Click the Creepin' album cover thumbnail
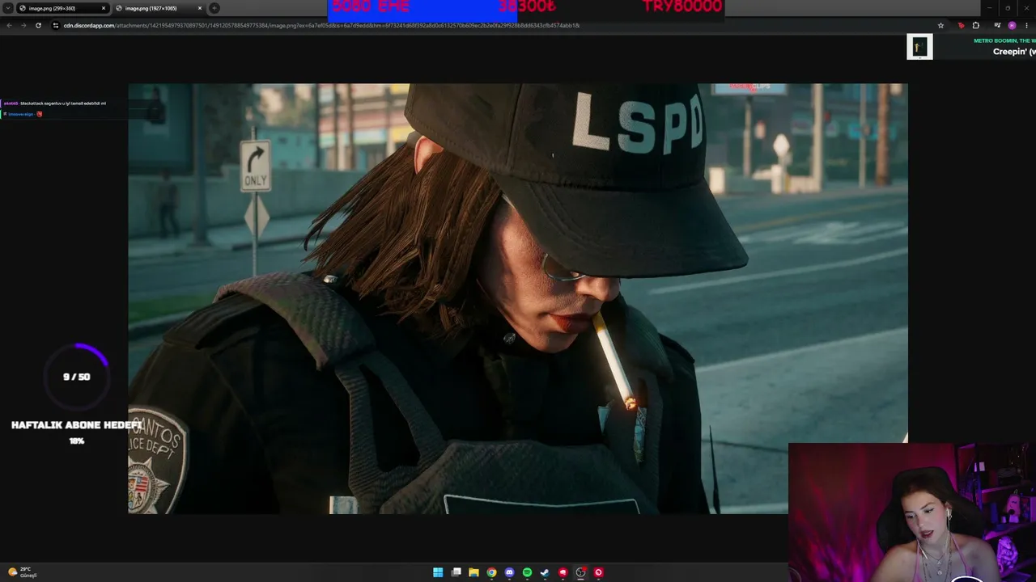Viewport: 1036px width, 582px height. point(919,47)
